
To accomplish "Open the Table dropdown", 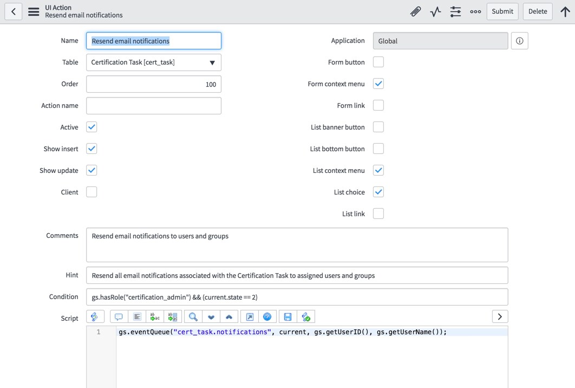I will point(154,62).
